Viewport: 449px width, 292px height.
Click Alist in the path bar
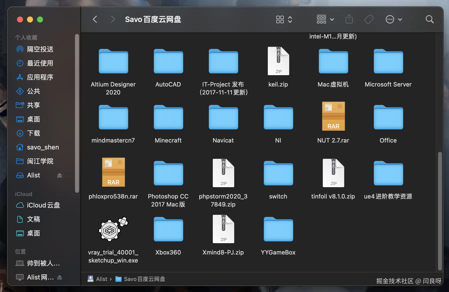click(97, 279)
